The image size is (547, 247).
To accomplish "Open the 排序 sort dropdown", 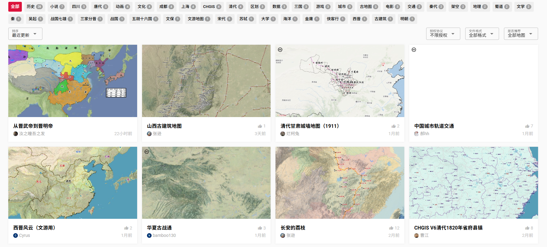I will pyautogui.click(x=25, y=34).
